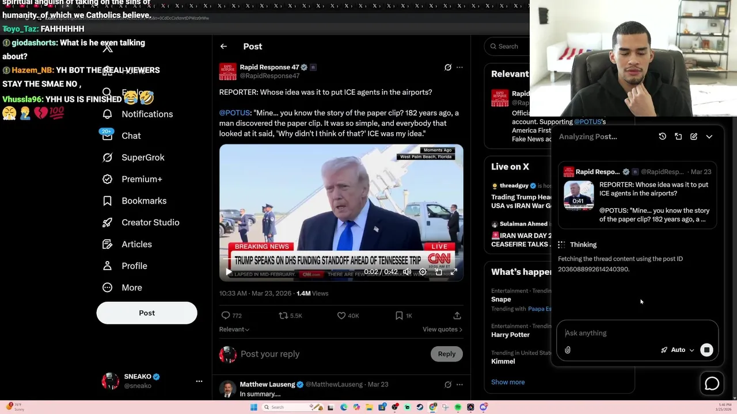Image resolution: width=737 pixels, height=414 pixels.
Task: Open three-dot menu on Matthew Lauseng reply
Action: [459, 385]
